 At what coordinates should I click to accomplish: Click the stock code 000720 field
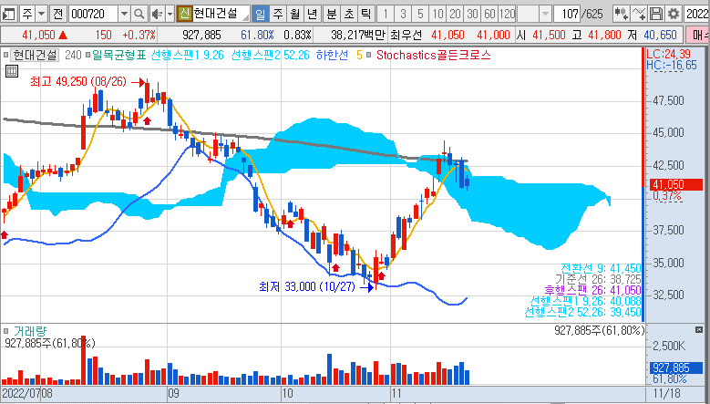coord(93,14)
